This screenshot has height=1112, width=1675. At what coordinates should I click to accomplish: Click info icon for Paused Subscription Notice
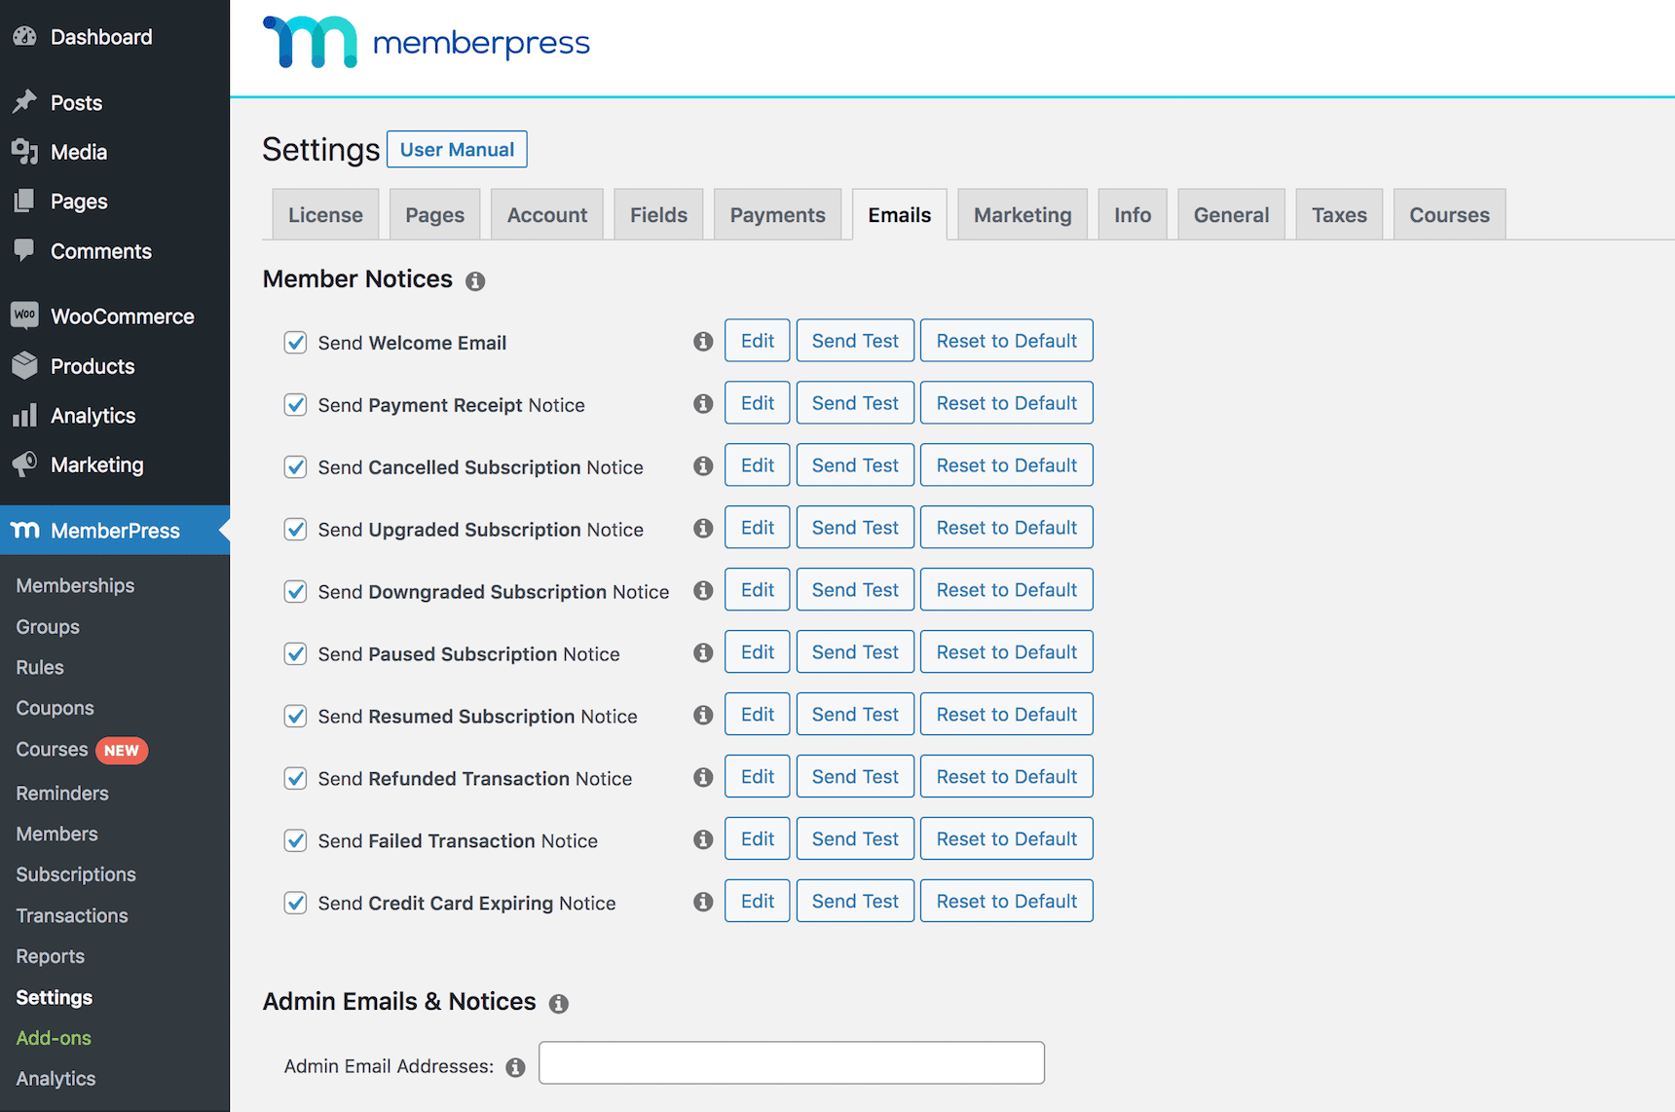point(703,653)
